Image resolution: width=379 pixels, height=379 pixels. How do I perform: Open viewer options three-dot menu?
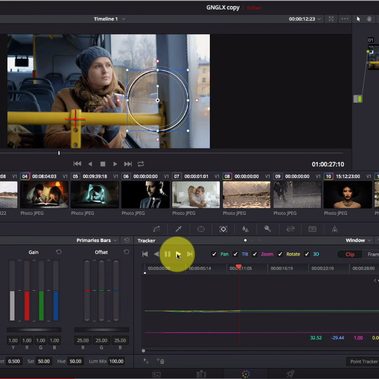tap(345, 19)
